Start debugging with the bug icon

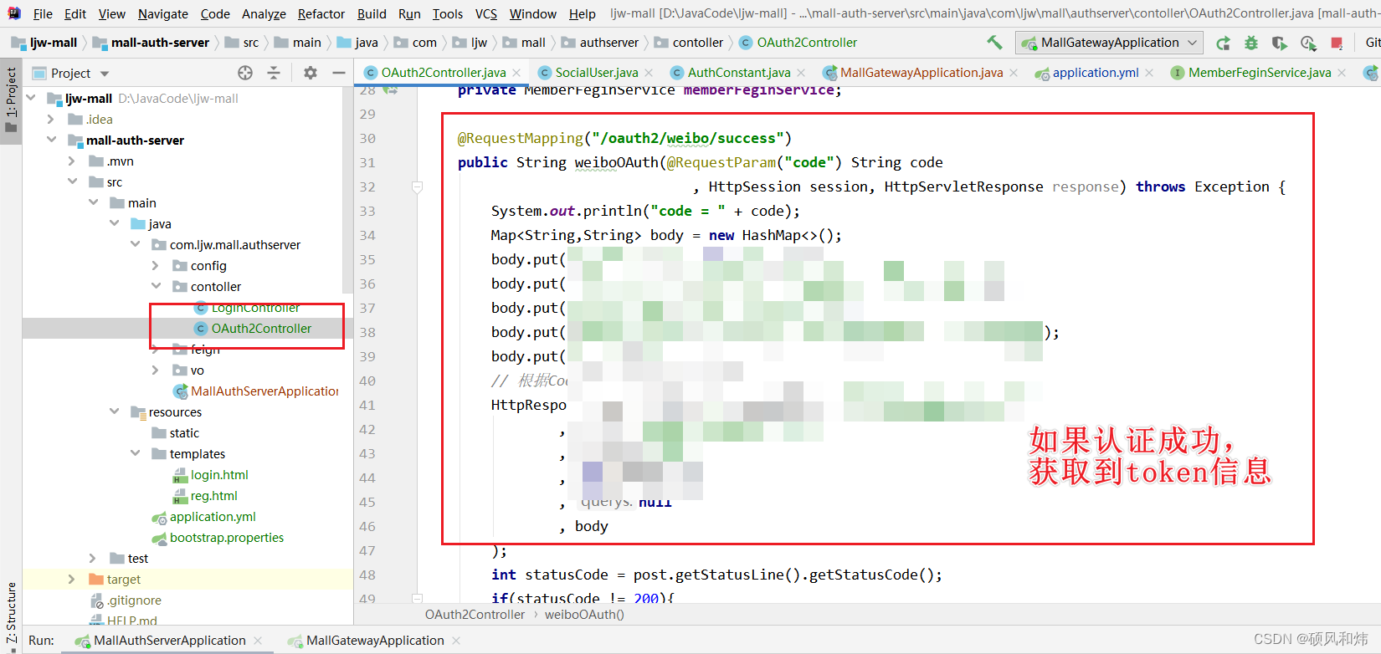tap(1251, 43)
